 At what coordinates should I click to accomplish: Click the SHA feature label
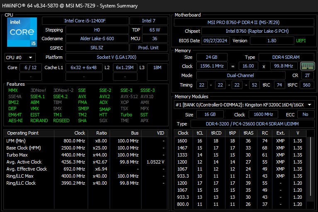point(82,120)
